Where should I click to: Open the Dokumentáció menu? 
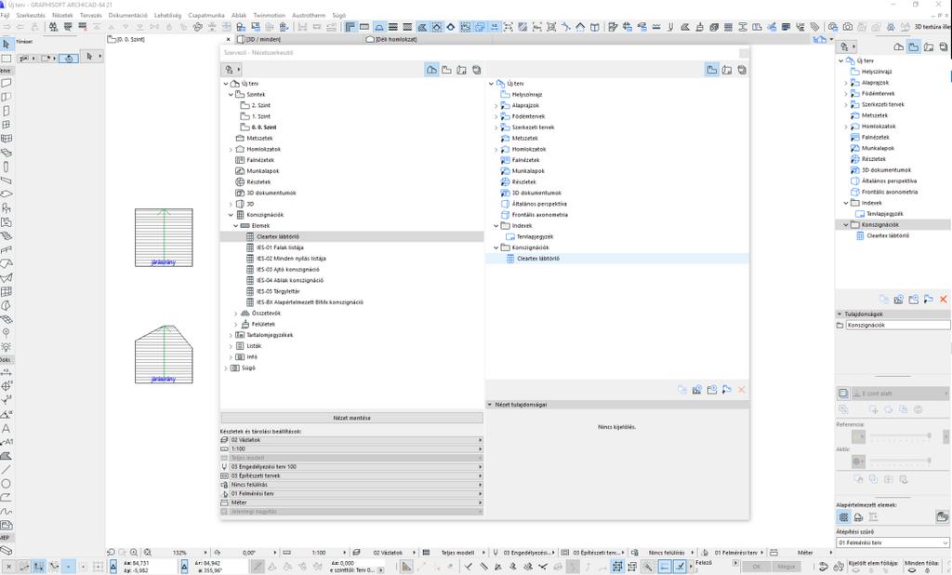[128, 15]
